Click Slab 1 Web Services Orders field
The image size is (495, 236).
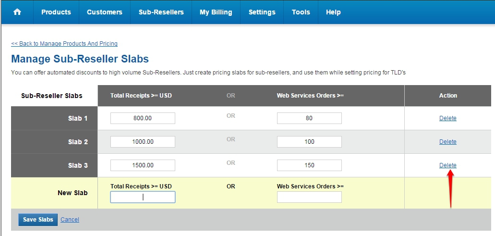coord(309,118)
